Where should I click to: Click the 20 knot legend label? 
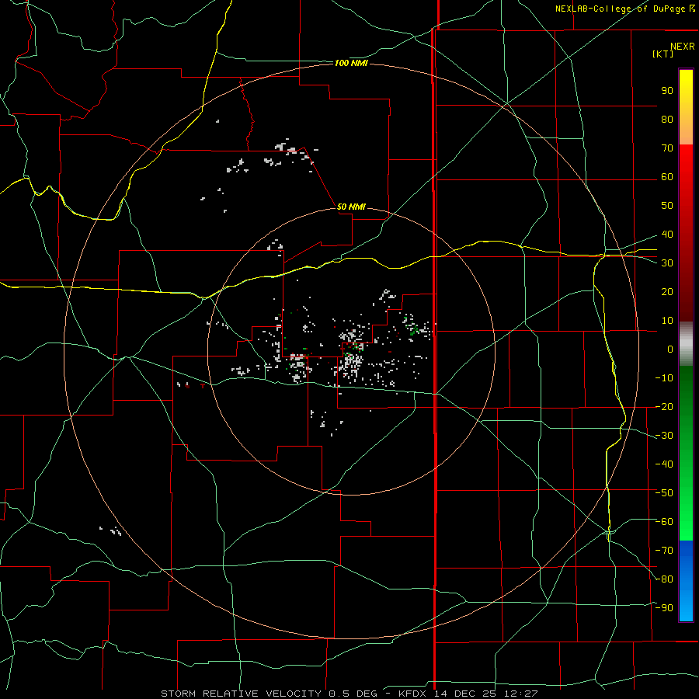pyautogui.click(x=667, y=291)
